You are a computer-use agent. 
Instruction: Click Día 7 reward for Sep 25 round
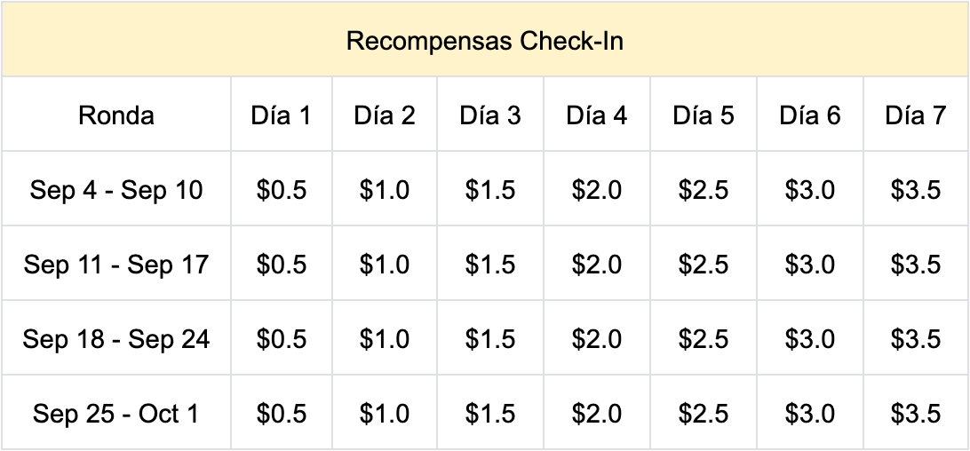point(915,414)
